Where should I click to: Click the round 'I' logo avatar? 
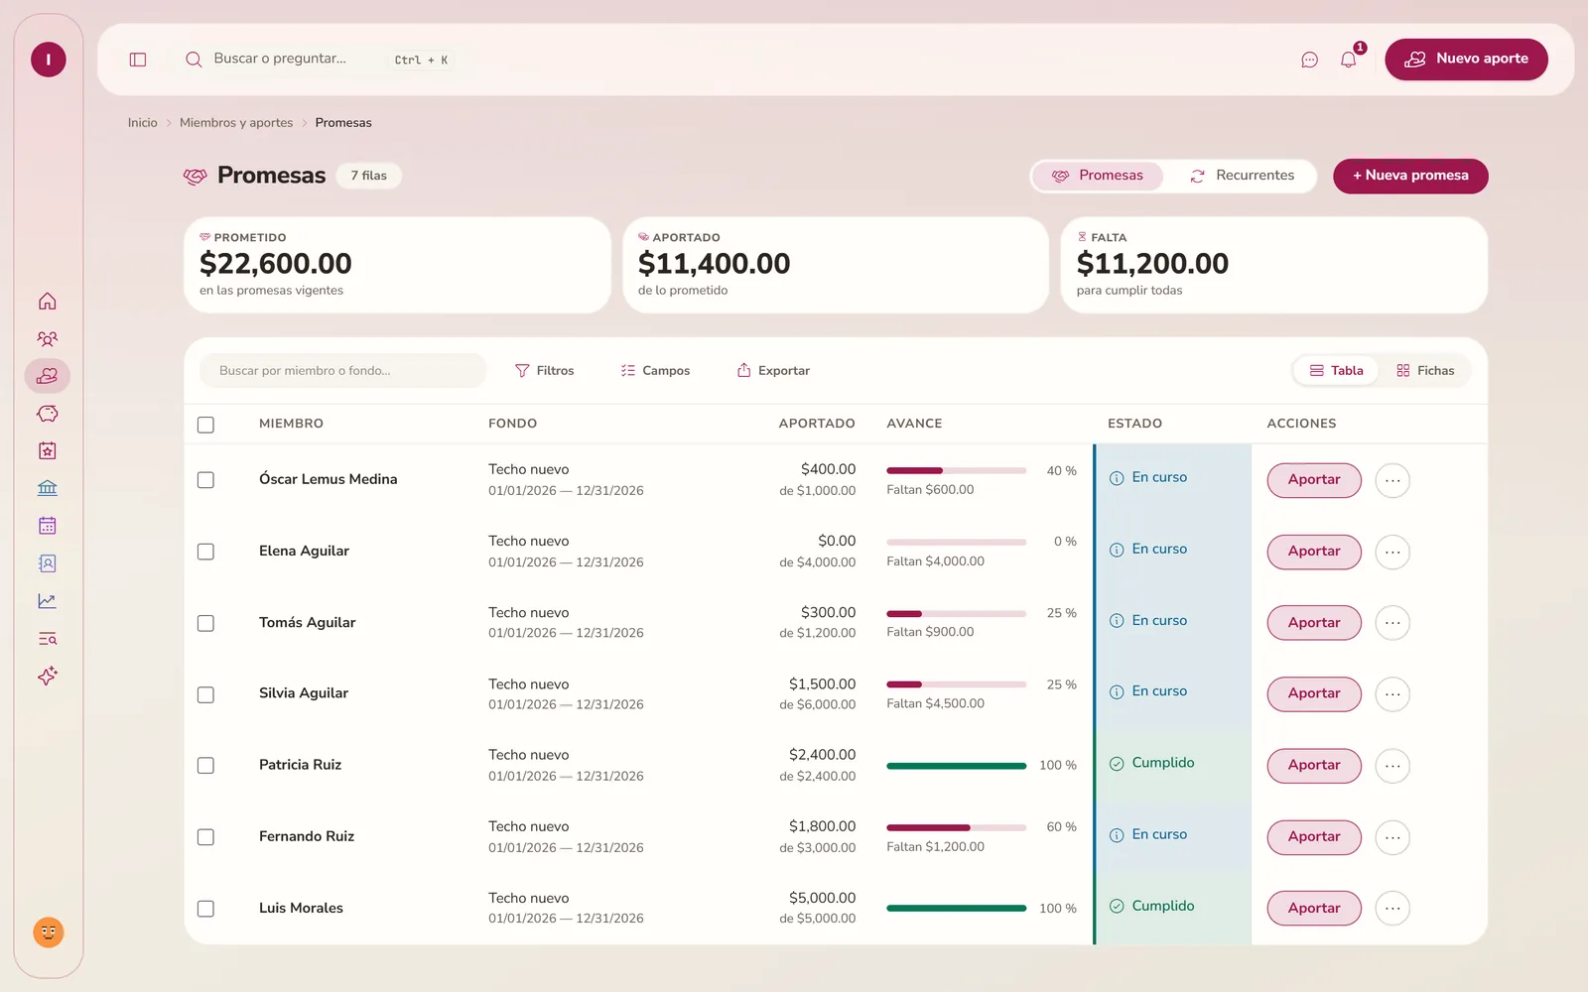click(49, 60)
